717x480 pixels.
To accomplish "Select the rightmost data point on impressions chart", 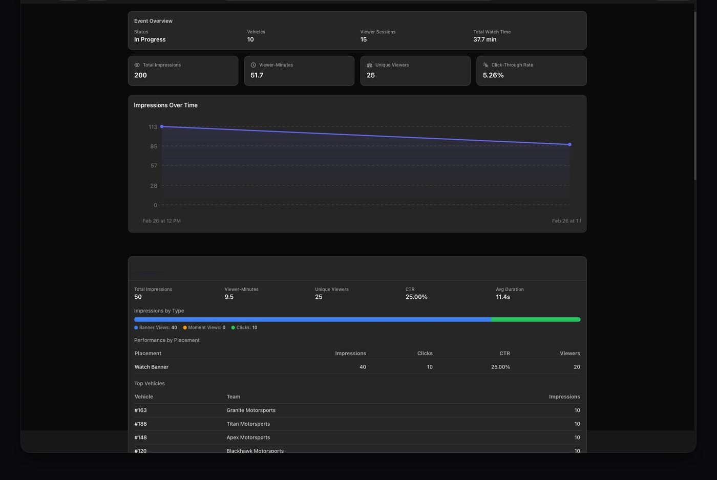I will pos(570,144).
